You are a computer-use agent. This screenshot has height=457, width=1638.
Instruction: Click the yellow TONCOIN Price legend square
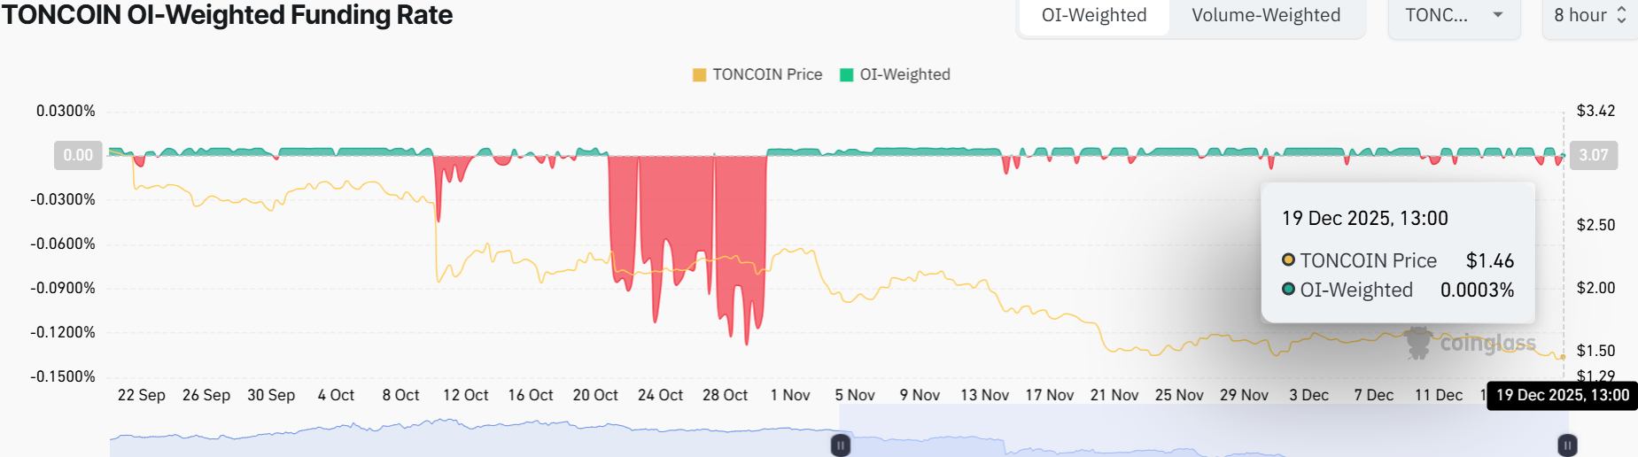pos(699,75)
